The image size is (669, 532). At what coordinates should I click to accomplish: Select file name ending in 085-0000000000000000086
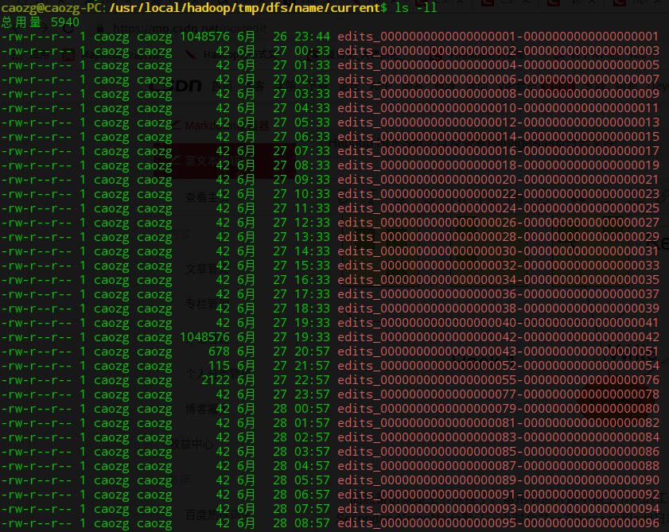pos(498,452)
